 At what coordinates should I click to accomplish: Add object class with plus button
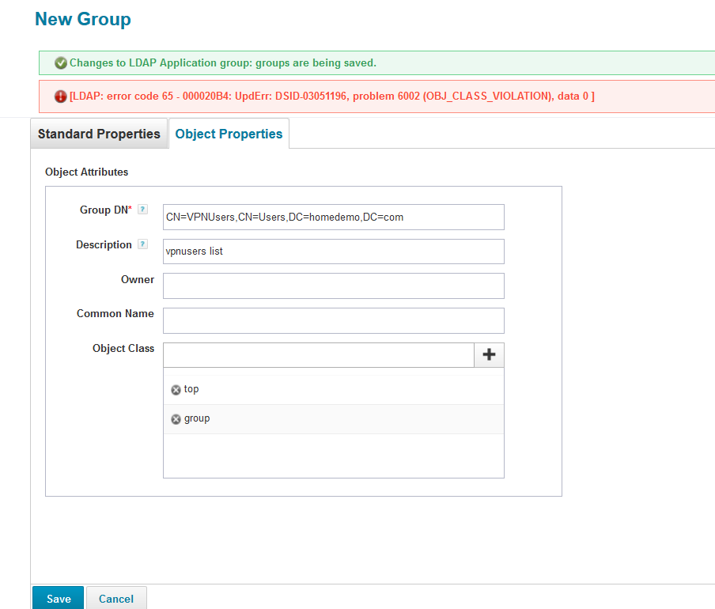pos(489,355)
